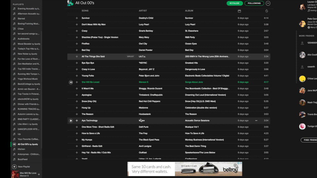
Task: Open artist Maroon 5 link in playing row
Action: click(x=143, y=82)
